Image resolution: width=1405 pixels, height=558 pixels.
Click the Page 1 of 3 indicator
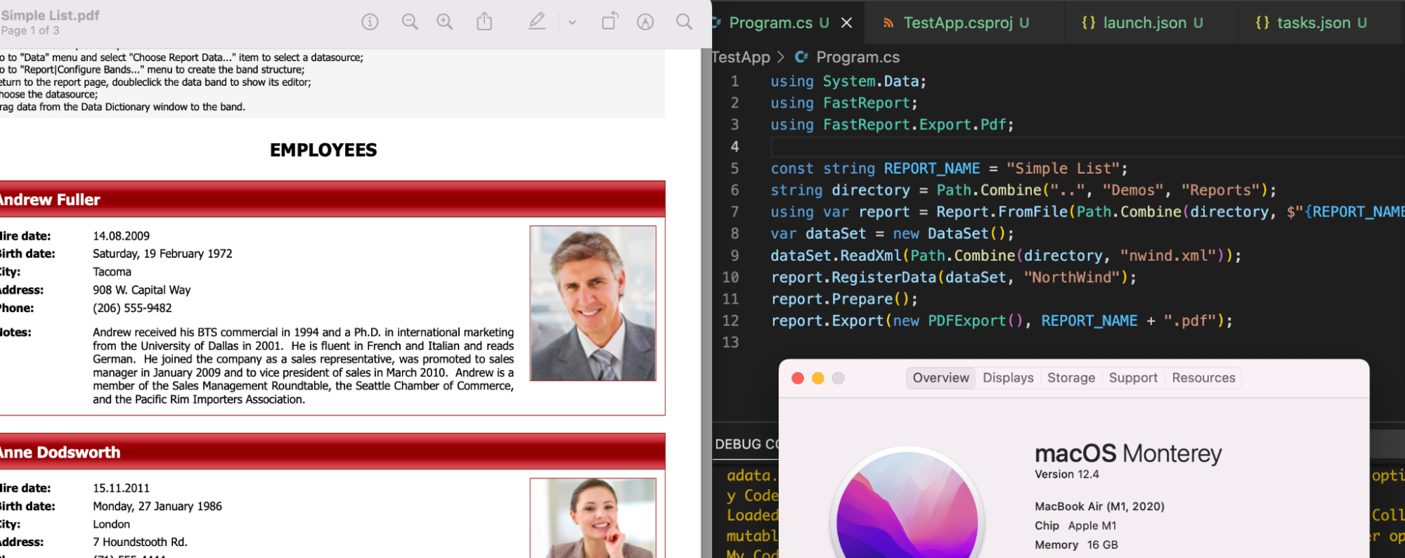30,30
